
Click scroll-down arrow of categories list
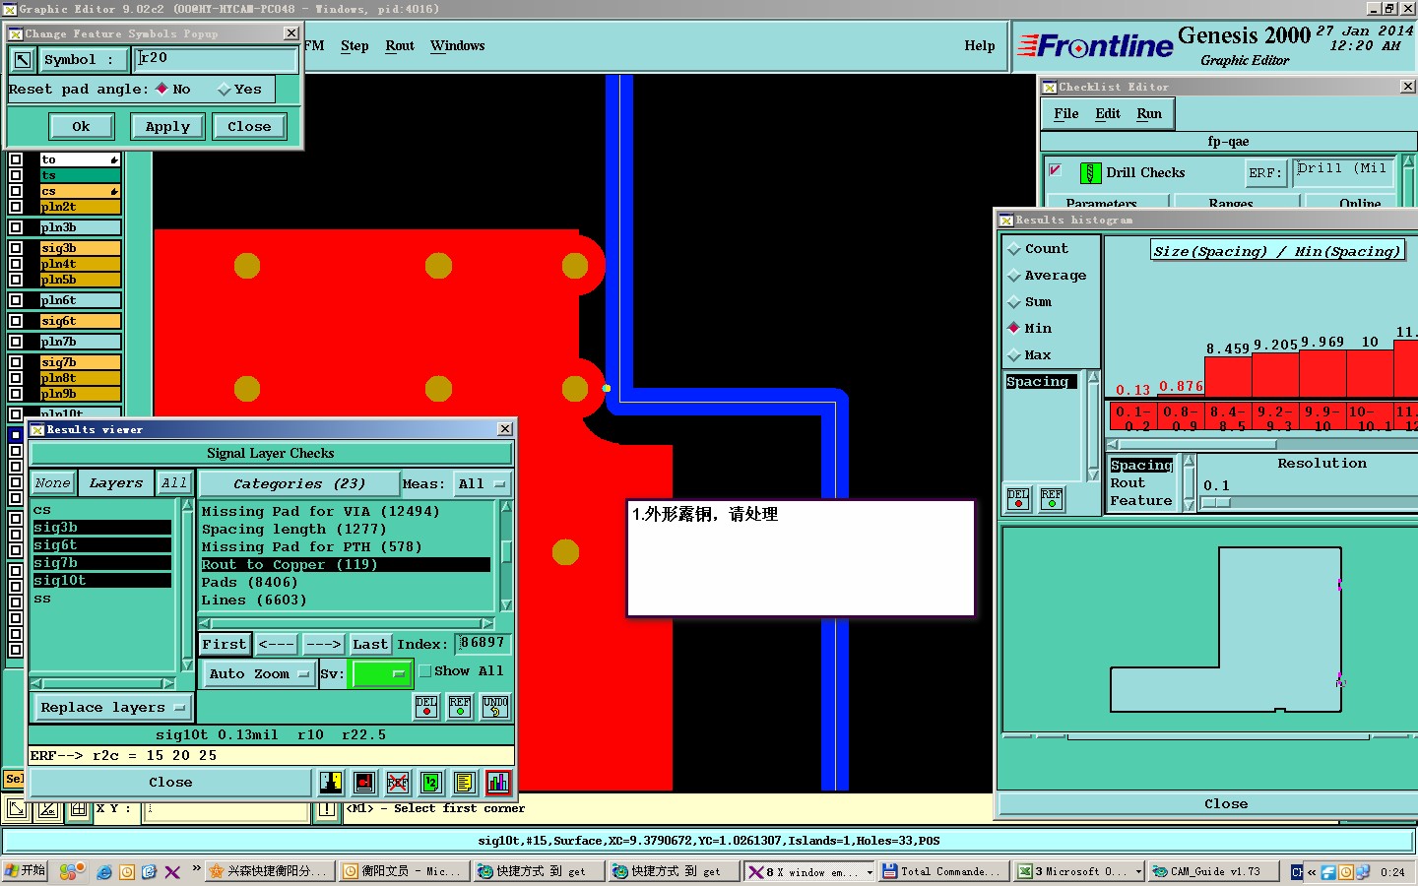point(506,604)
